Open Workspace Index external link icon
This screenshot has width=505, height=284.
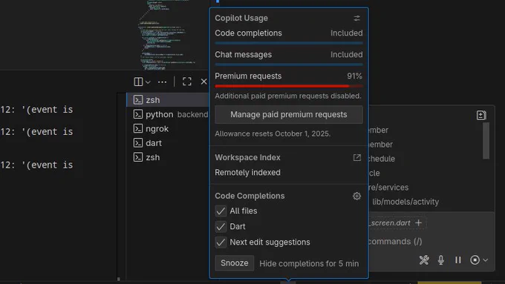click(x=357, y=158)
